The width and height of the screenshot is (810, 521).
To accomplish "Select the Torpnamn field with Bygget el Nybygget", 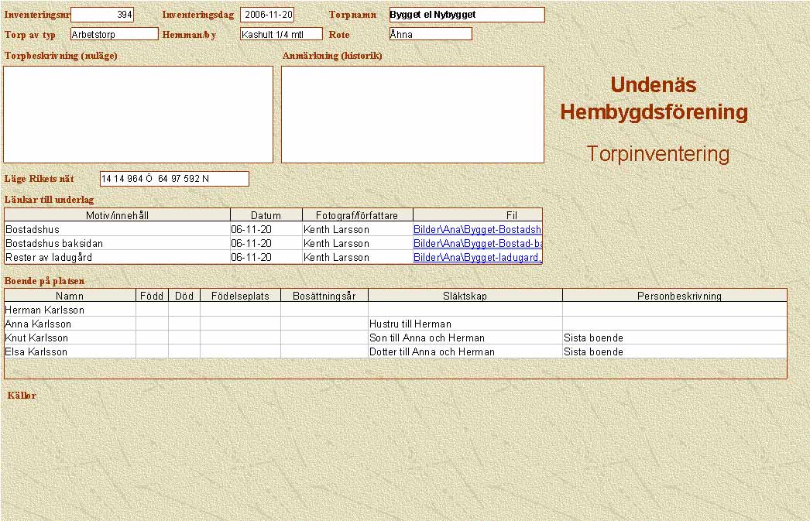I will (x=466, y=15).
